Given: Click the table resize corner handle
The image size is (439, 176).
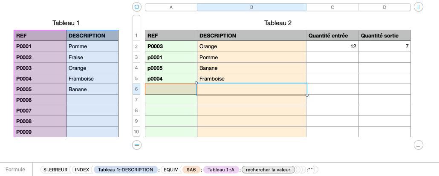Looking at the screenshot, I should click(418, 145).
